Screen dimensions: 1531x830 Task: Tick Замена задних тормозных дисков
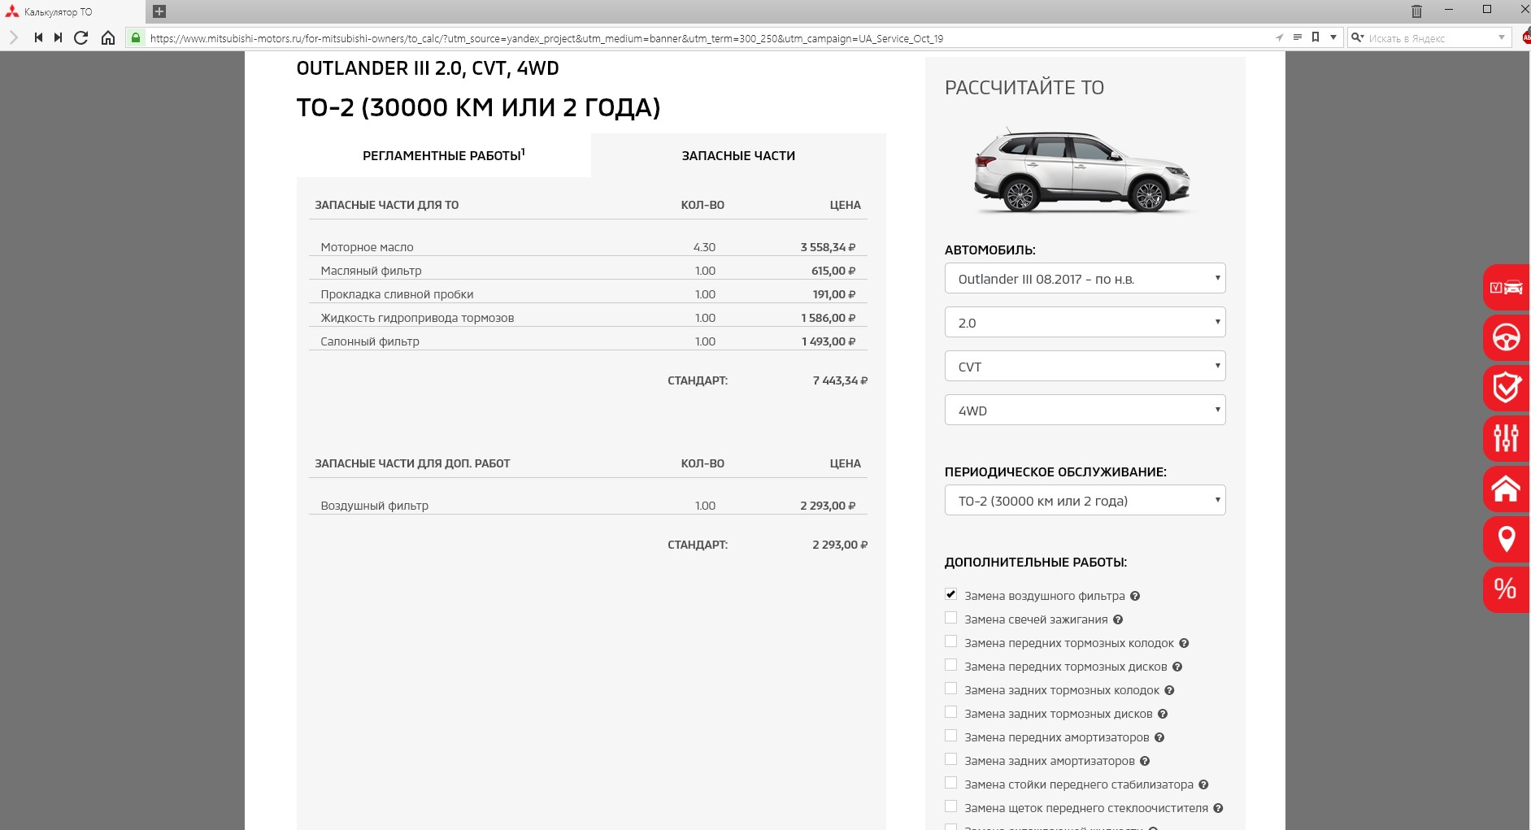tap(950, 712)
